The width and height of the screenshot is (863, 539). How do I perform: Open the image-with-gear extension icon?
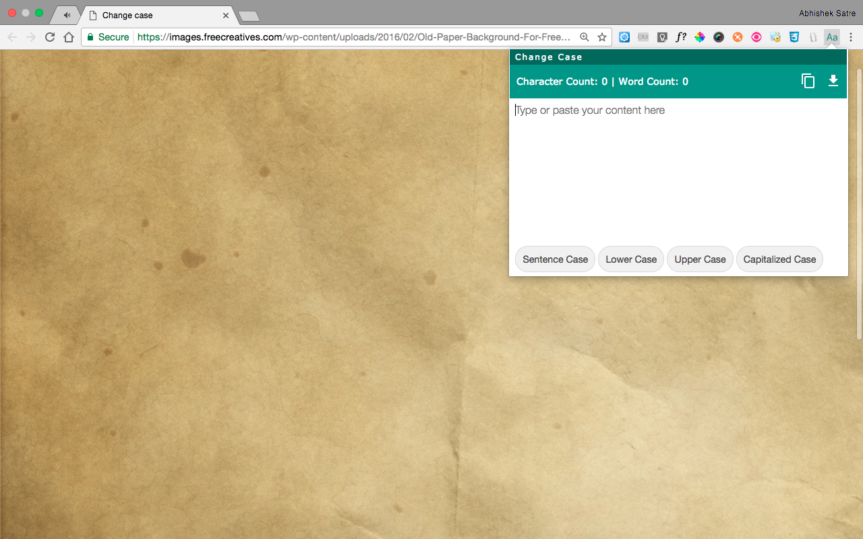click(x=775, y=37)
